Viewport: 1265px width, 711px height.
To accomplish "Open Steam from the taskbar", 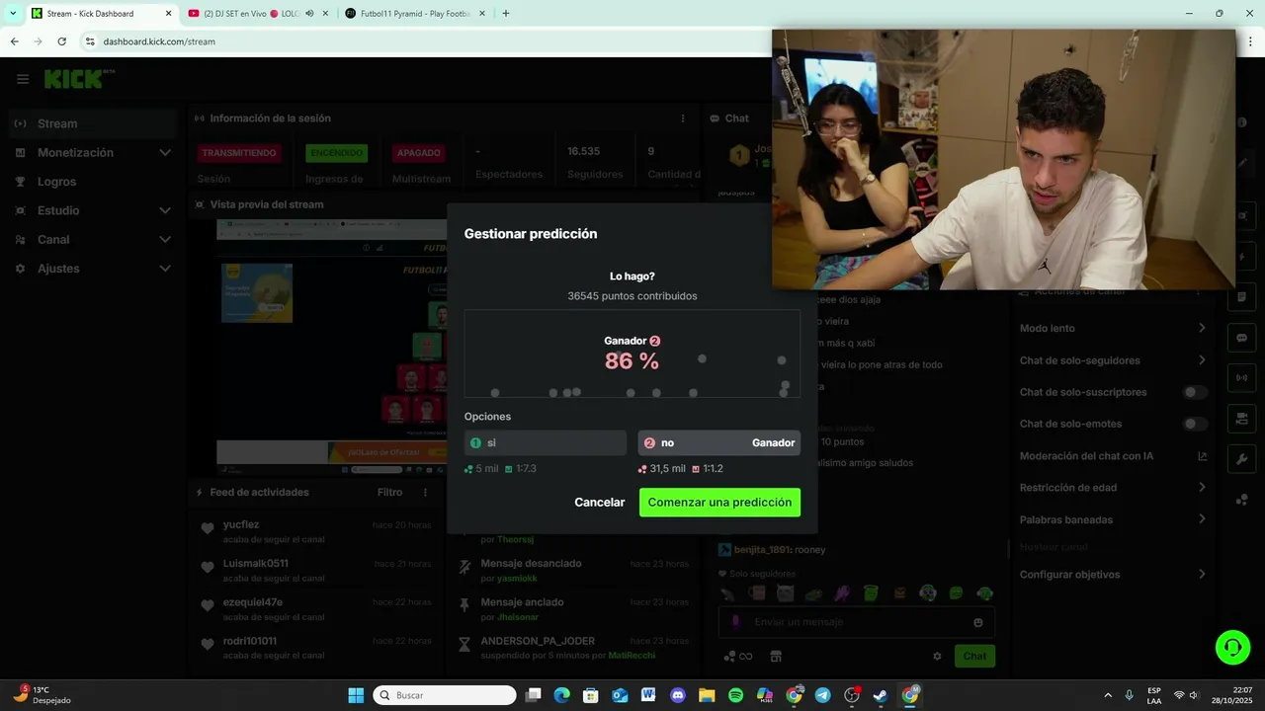I will click(x=880, y=695).
